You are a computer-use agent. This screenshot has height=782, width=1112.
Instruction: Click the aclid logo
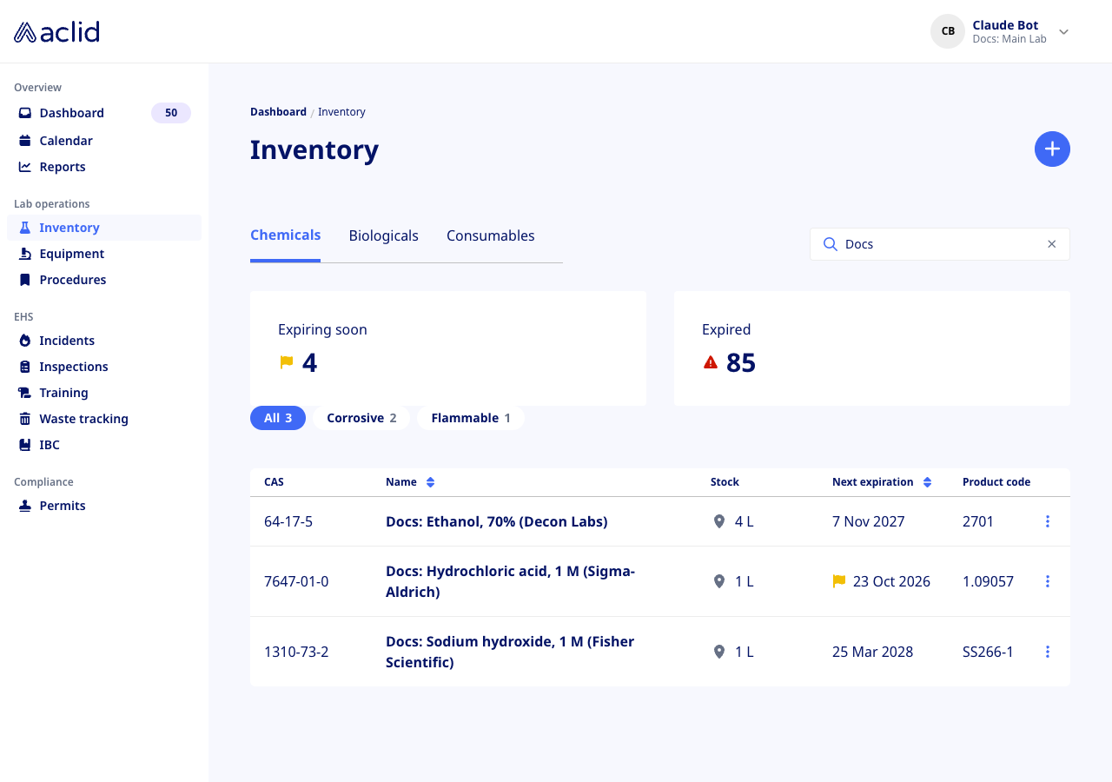click(56, 32)
